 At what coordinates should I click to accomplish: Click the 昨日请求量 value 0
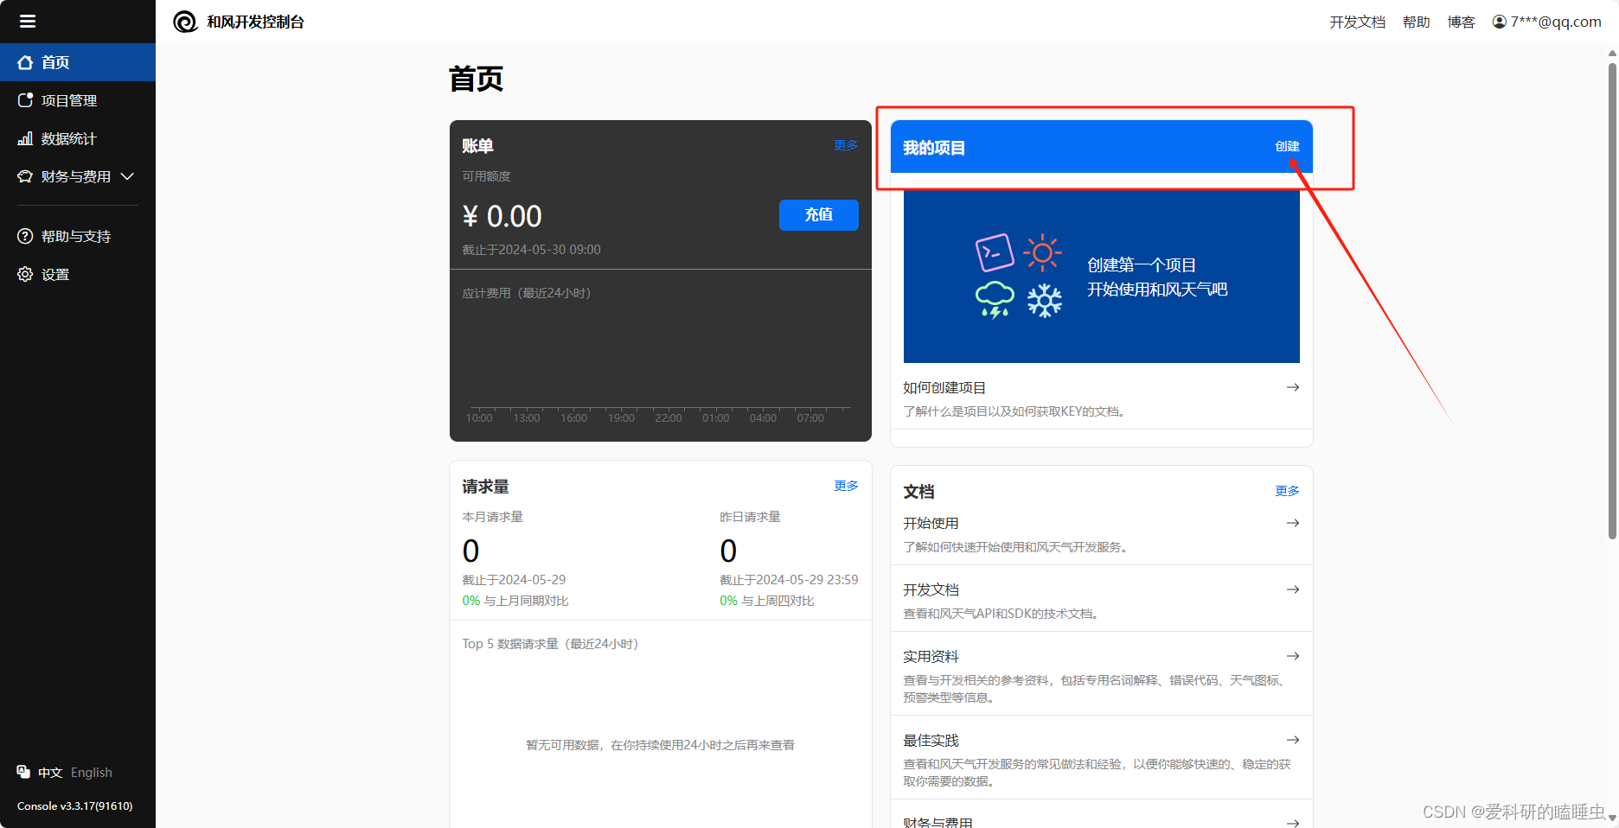tap(728, 551)
